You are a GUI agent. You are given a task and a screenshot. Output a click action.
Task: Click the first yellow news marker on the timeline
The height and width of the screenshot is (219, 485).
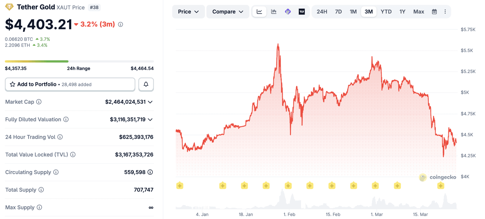click(180, 185)
